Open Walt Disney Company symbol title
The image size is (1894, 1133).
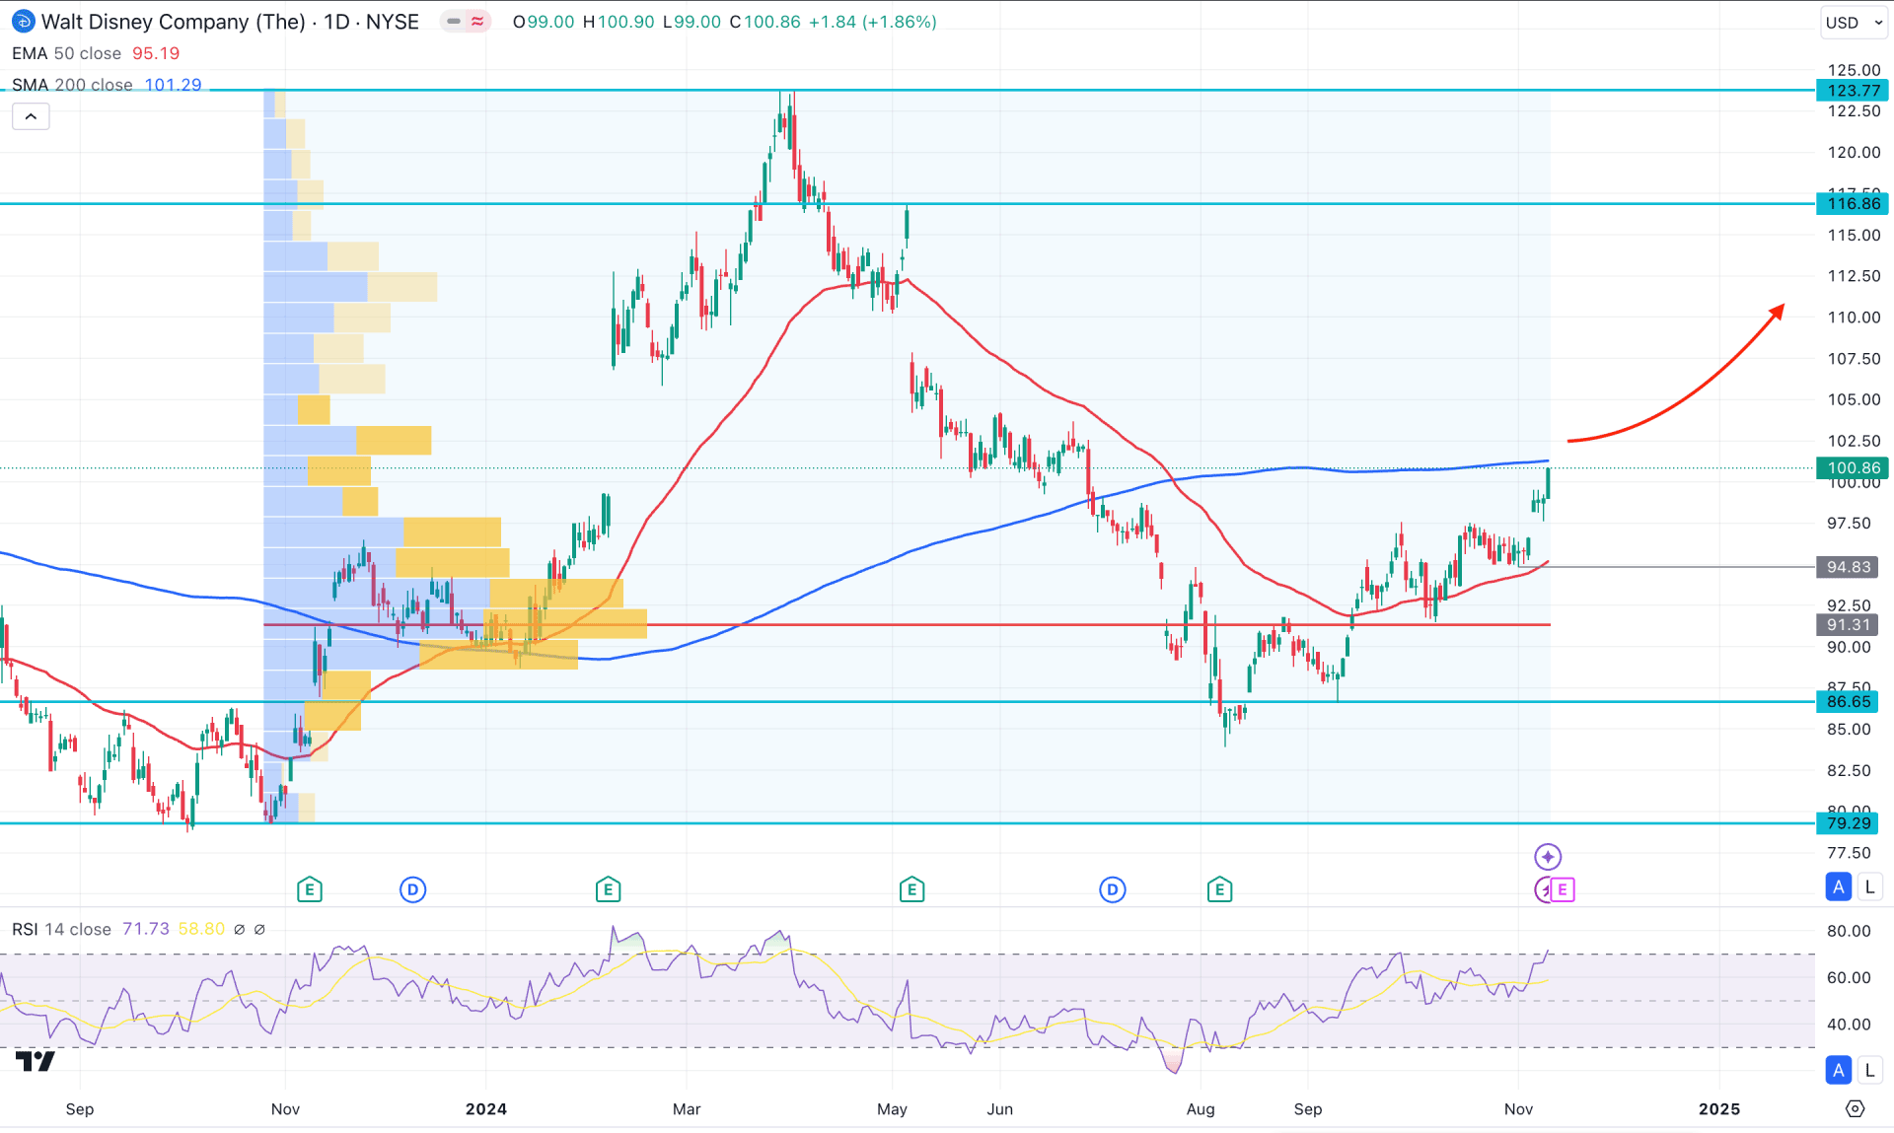tap(230, 22)
